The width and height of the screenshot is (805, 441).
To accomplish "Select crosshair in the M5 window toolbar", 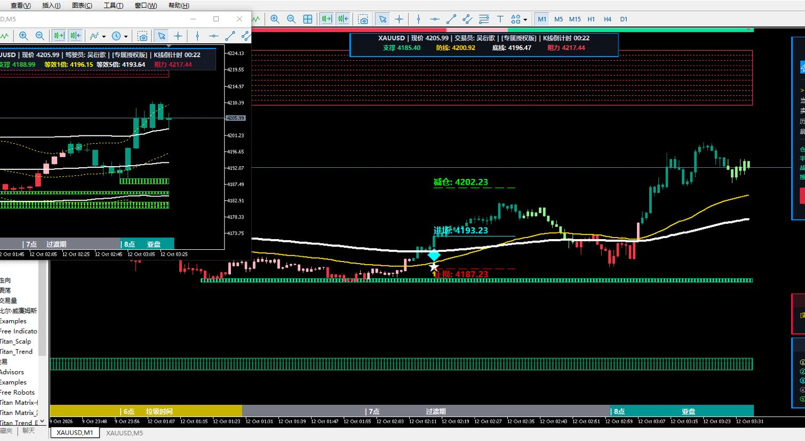I will [178, 36].
